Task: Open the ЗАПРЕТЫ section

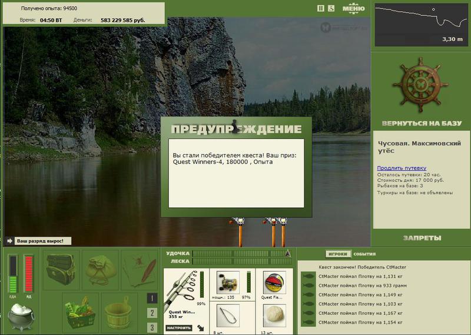Action: tap(422, 238)
